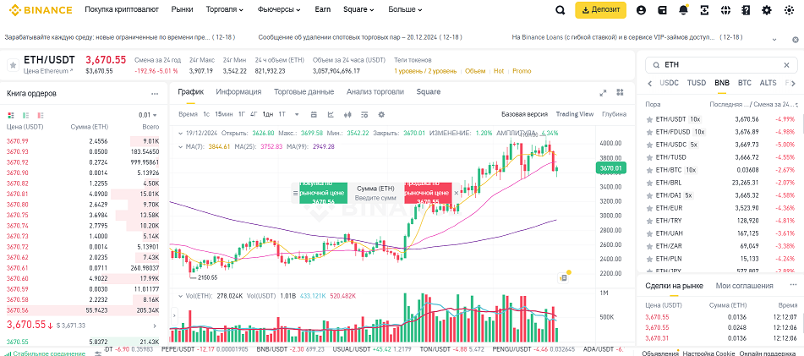The height and width of the screenshot is (356, 804).
Task: Select the 4Г time interval
Action: coord(254,114)
